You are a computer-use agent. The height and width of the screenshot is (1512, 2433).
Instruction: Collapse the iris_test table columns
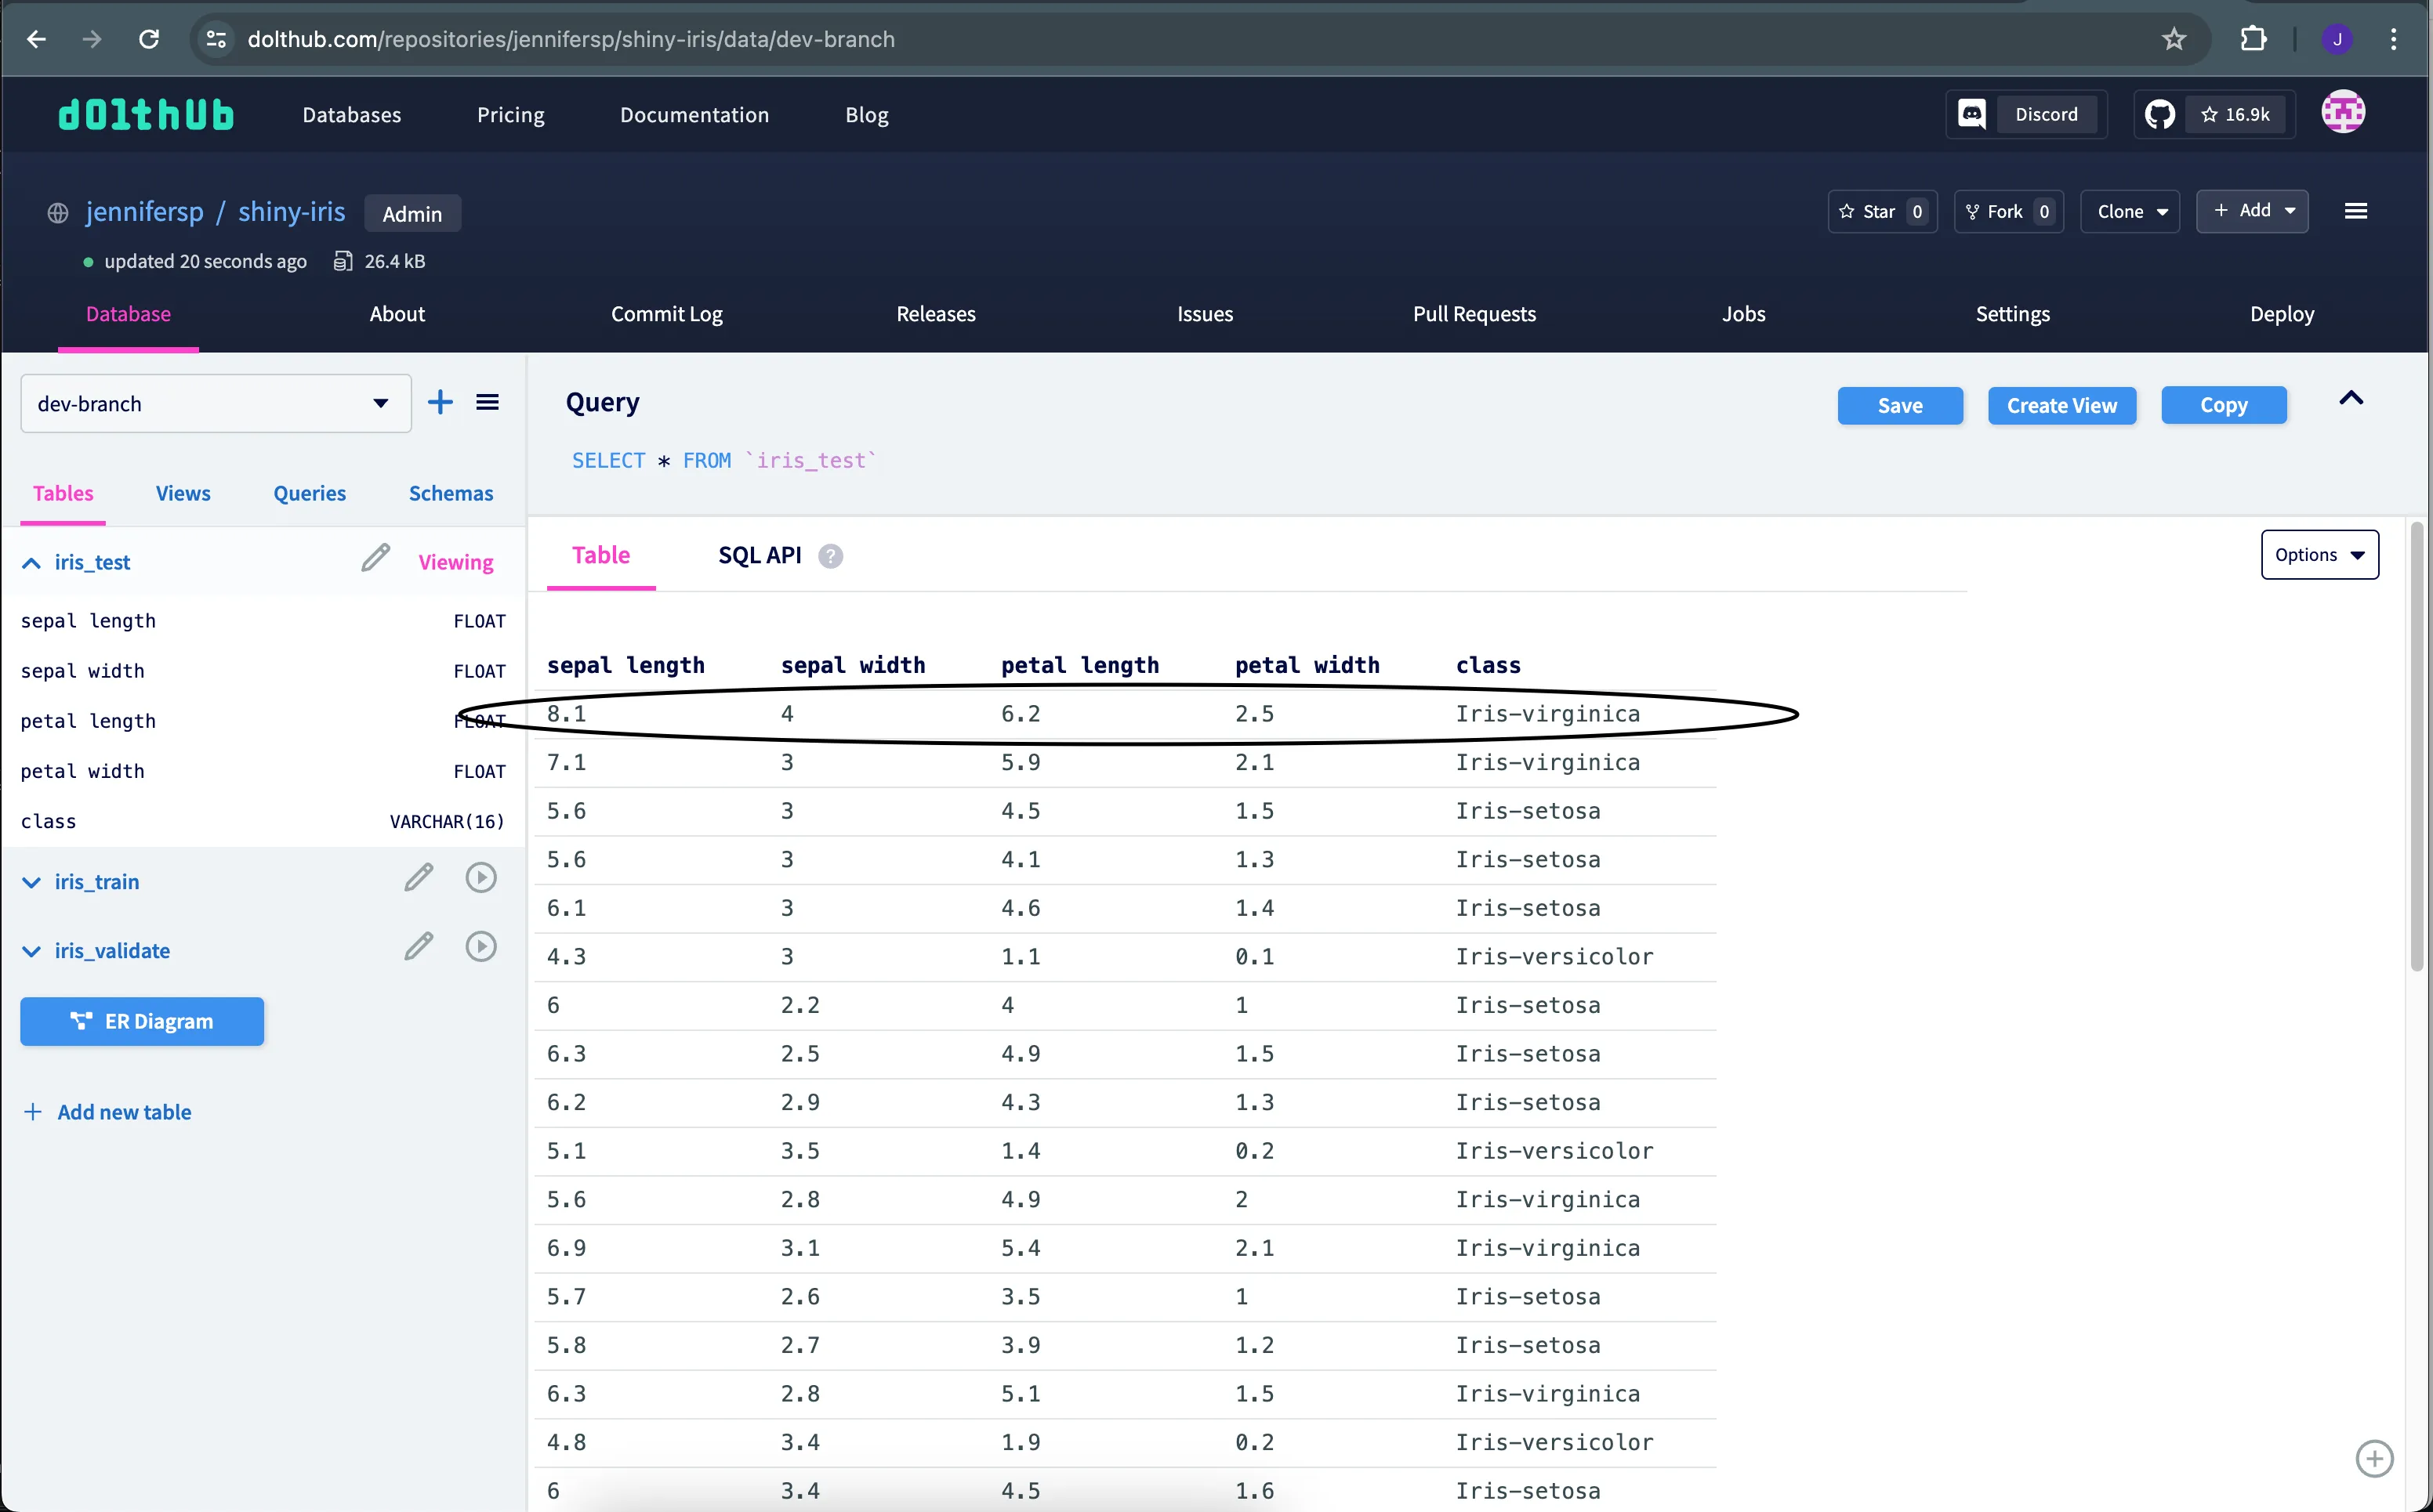pyautogui.click(x=31, y=563)
